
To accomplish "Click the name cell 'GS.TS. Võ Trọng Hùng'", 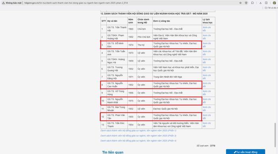I will point(117,93).
